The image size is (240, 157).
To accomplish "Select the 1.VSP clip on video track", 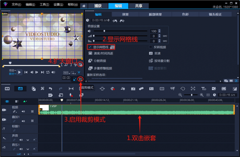I will click(x=137, y=110).
